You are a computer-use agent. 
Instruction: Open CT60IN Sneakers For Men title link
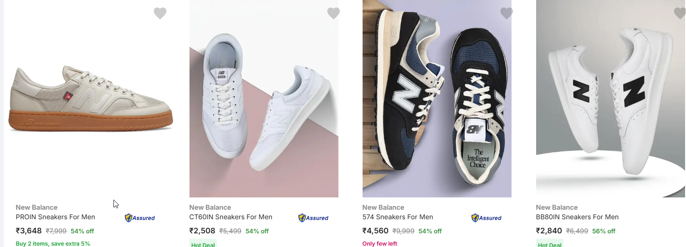(x=230, y=217)
